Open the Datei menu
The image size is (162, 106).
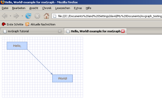click(x=5, y=8)
